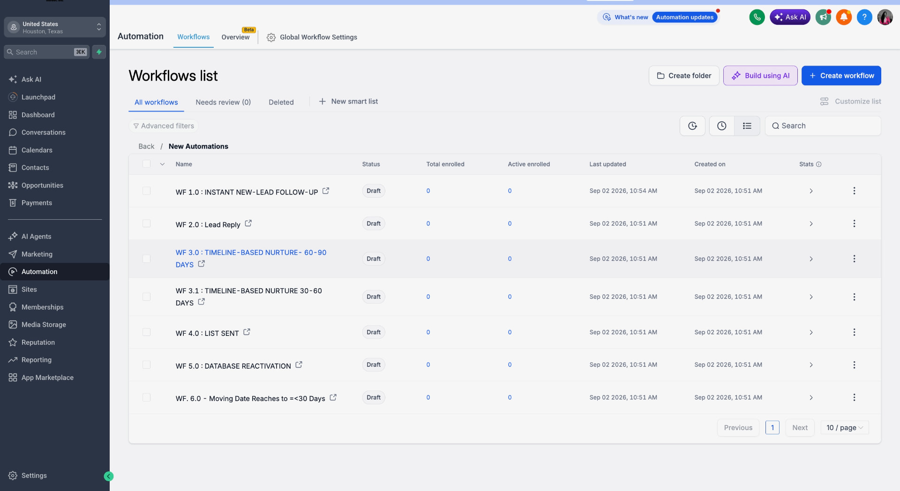Open the user profile avatar
The width and height of the screenshot is (900, 491).
pos(885,17)
